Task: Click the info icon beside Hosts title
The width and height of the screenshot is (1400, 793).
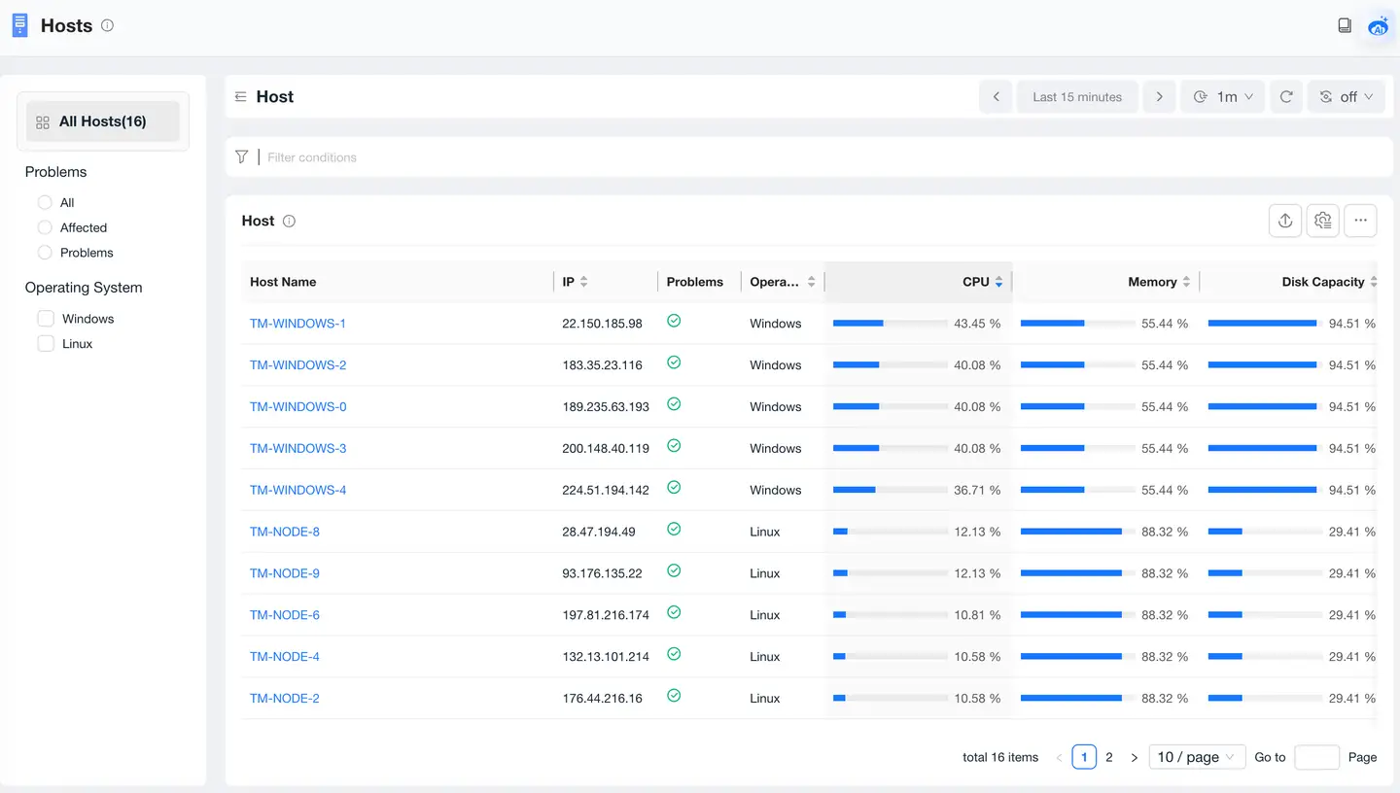Action: coord(107,26)
